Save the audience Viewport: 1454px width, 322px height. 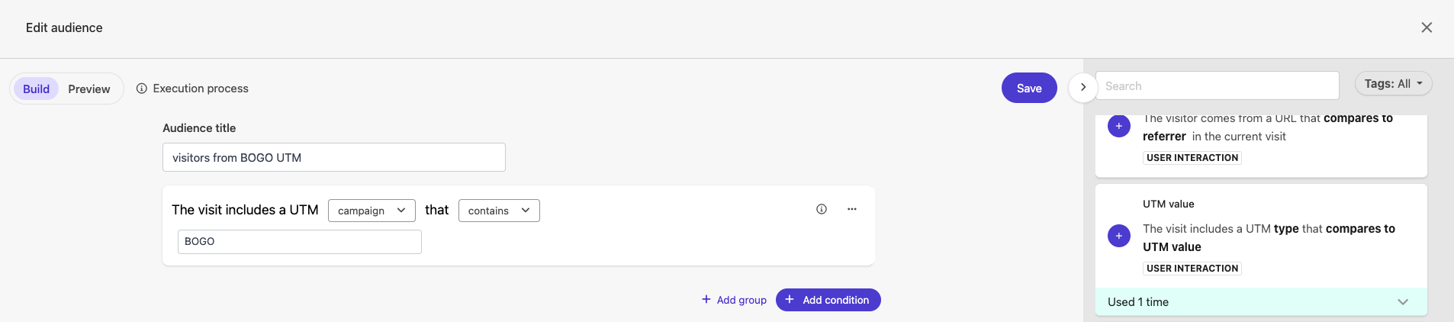1029,88
